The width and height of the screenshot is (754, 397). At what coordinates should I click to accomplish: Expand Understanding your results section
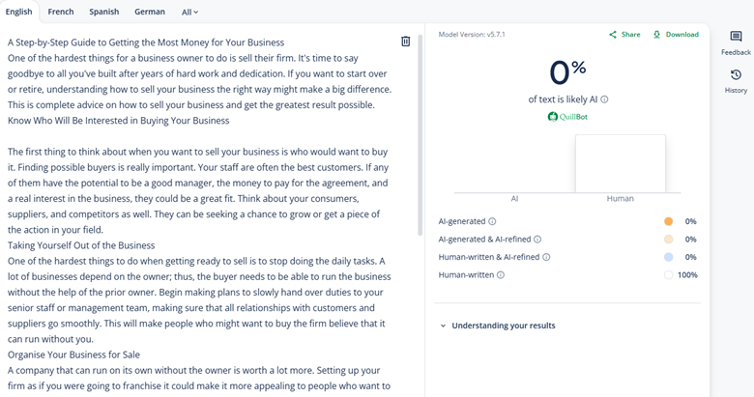point(498,326)
